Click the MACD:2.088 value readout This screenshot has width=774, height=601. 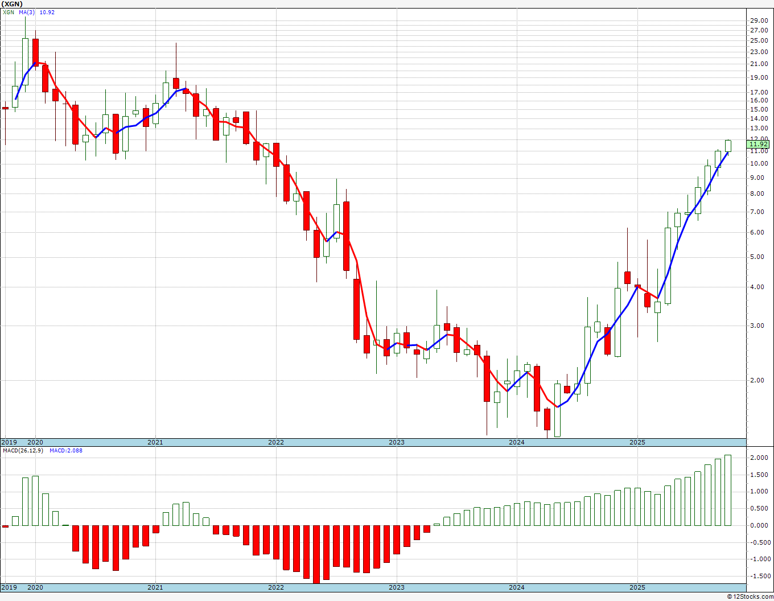66,450
